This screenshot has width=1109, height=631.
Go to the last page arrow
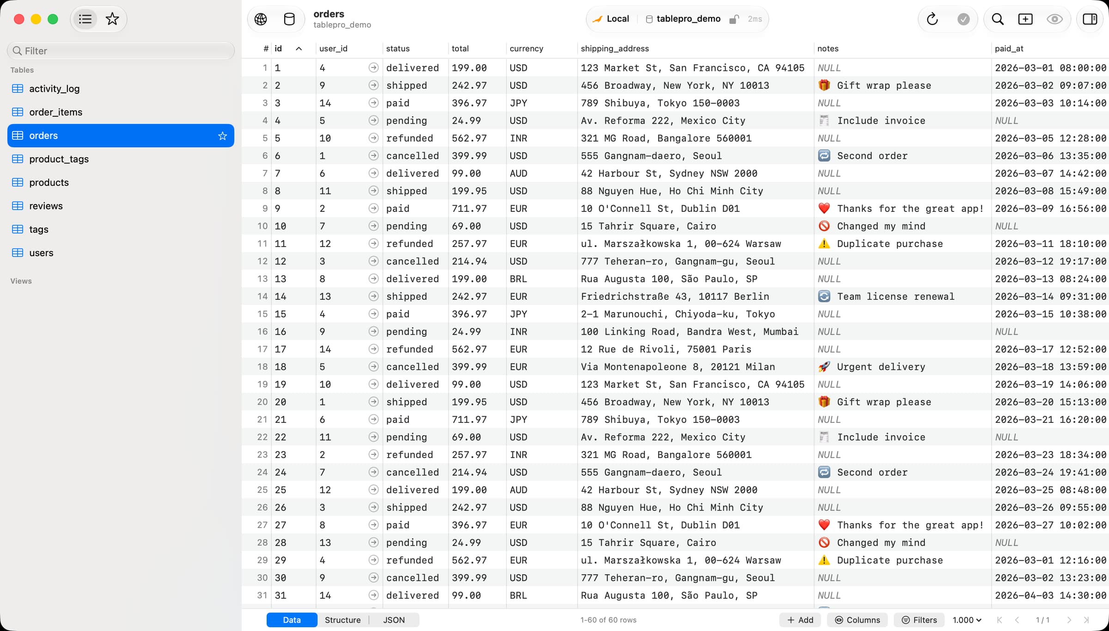pyautogui.click(x=1086, y=620)
